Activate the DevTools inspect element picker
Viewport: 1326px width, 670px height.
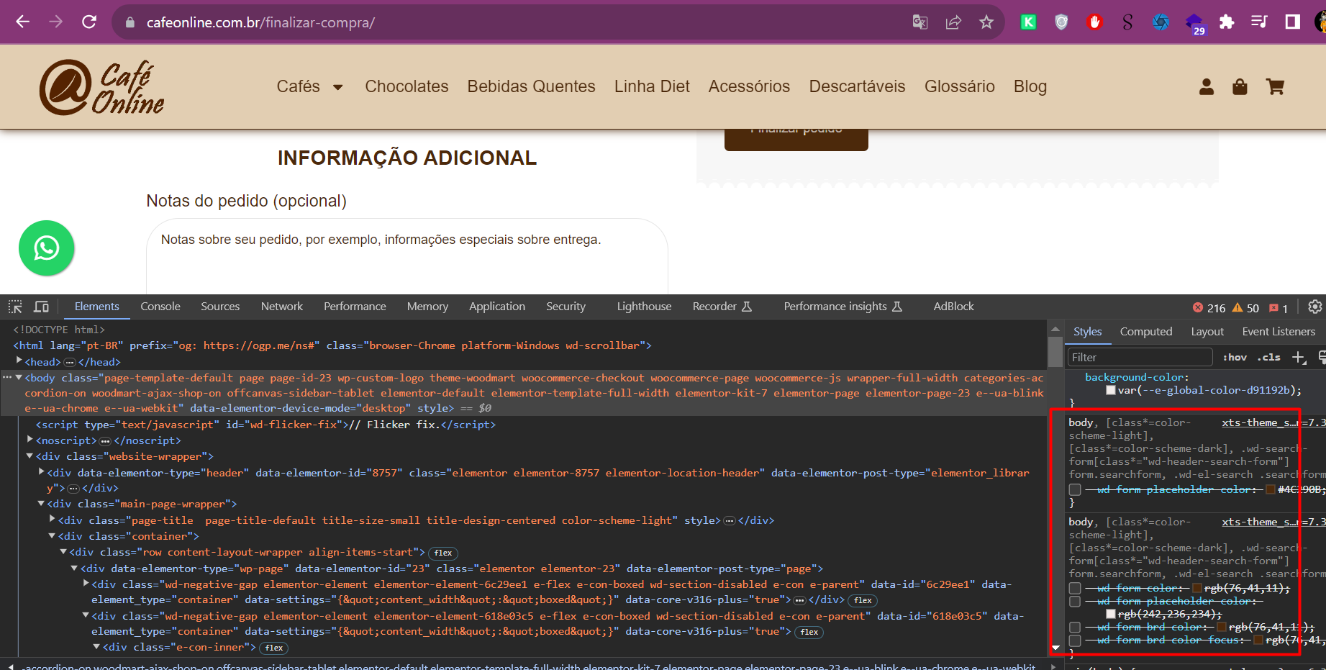coord(15,307)
